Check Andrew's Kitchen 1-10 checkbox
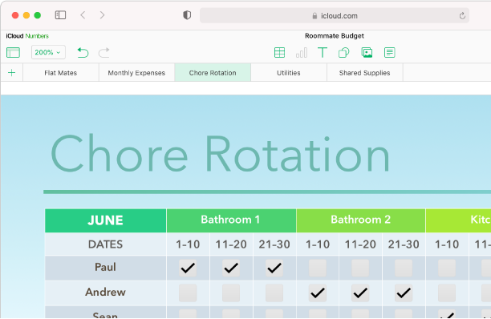 pyautogui.click(x=447, y=293)
